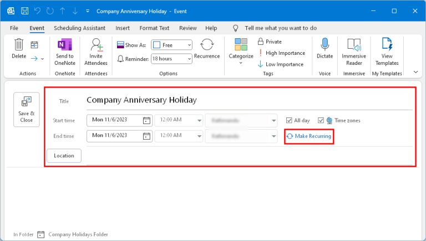Expand the Forward options chevron
The image size is (426, 241).
(x=42, y=59)
